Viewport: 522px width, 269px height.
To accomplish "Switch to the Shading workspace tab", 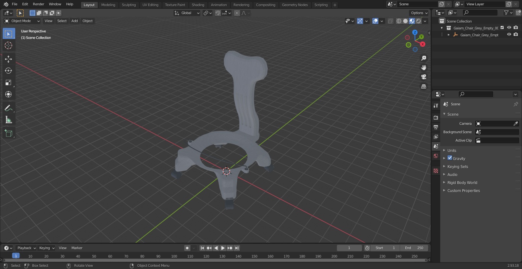I will tap(198, 5).
